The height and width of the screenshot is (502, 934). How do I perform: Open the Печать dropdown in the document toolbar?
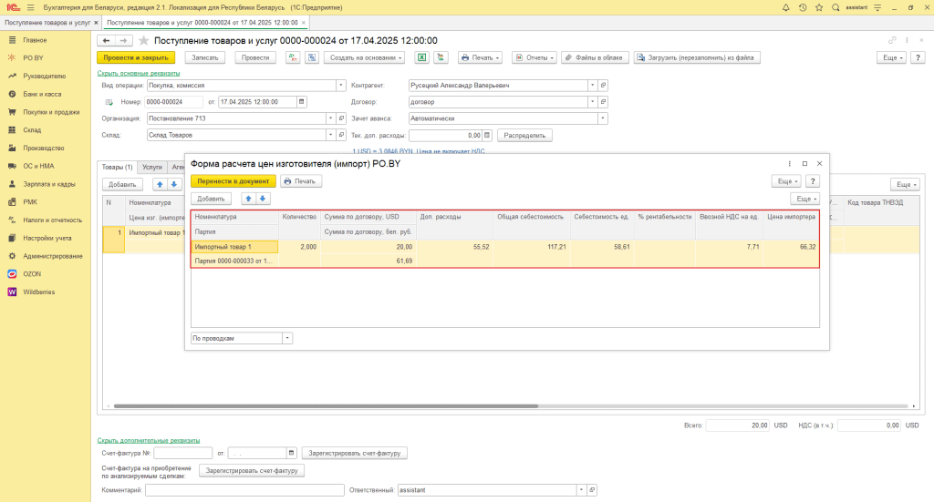click(480, 57)
